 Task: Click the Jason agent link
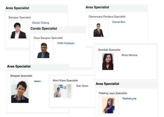37,81
